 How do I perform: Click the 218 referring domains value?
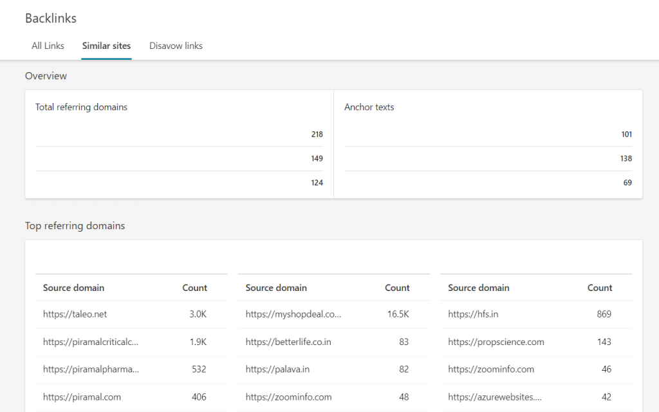pos(317,134)
